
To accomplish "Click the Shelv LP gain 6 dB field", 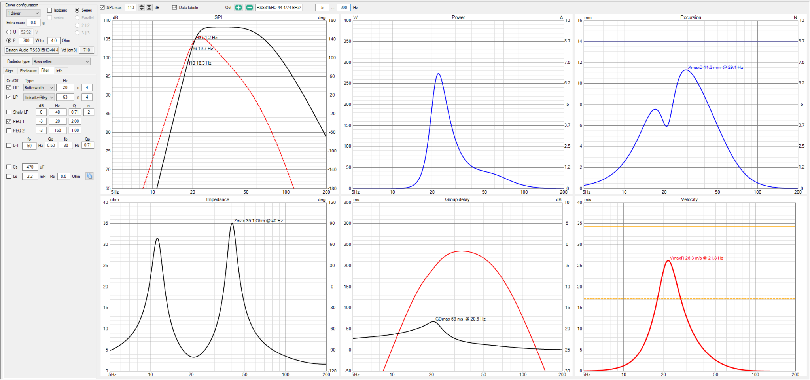I will (41, 112).
